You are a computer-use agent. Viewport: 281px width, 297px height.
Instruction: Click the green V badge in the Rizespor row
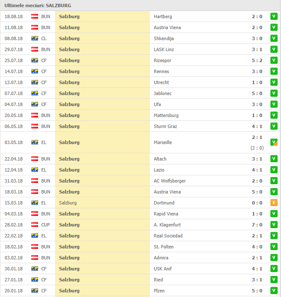tap(274, 60)
